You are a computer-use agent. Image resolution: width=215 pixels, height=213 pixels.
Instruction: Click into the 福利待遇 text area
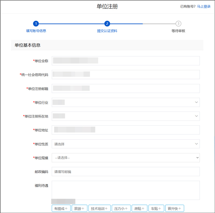pos(126,190)
